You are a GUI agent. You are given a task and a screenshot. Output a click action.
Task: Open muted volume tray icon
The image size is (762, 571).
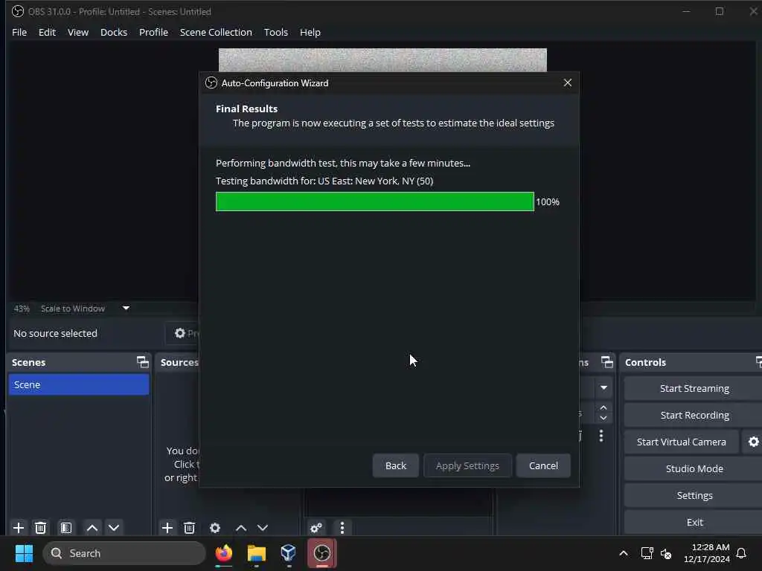click(666, 553)
